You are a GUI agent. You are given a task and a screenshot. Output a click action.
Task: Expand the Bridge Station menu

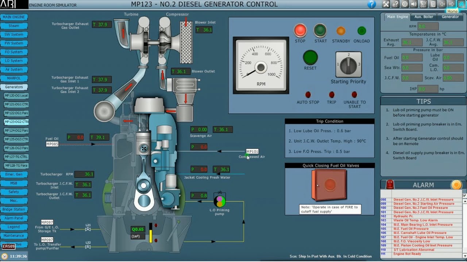tap(14, 209)
